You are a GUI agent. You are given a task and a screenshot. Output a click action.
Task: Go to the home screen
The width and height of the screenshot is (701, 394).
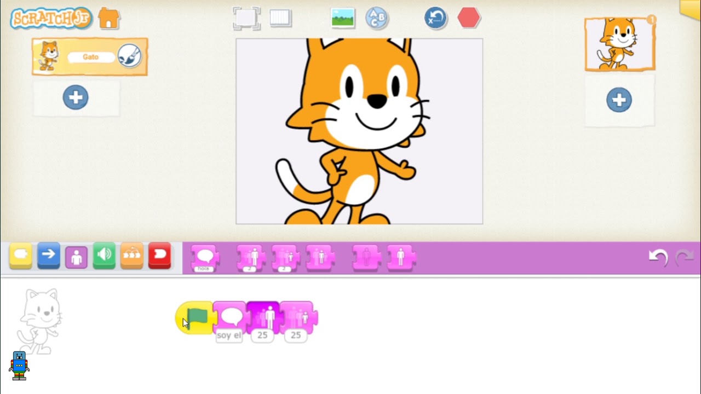(x=108, y=19)
